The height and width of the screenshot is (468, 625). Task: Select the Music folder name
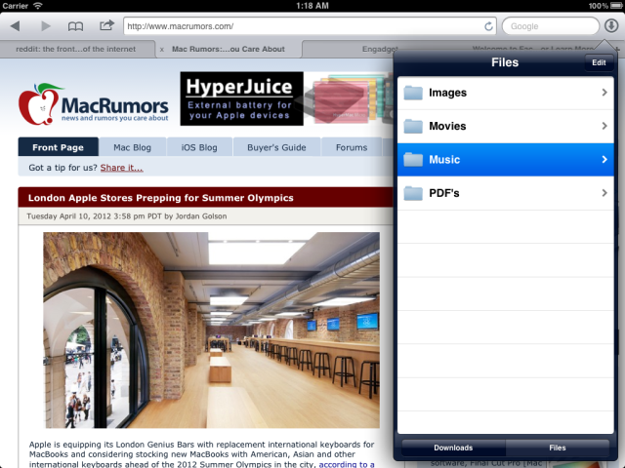[444, 160]
